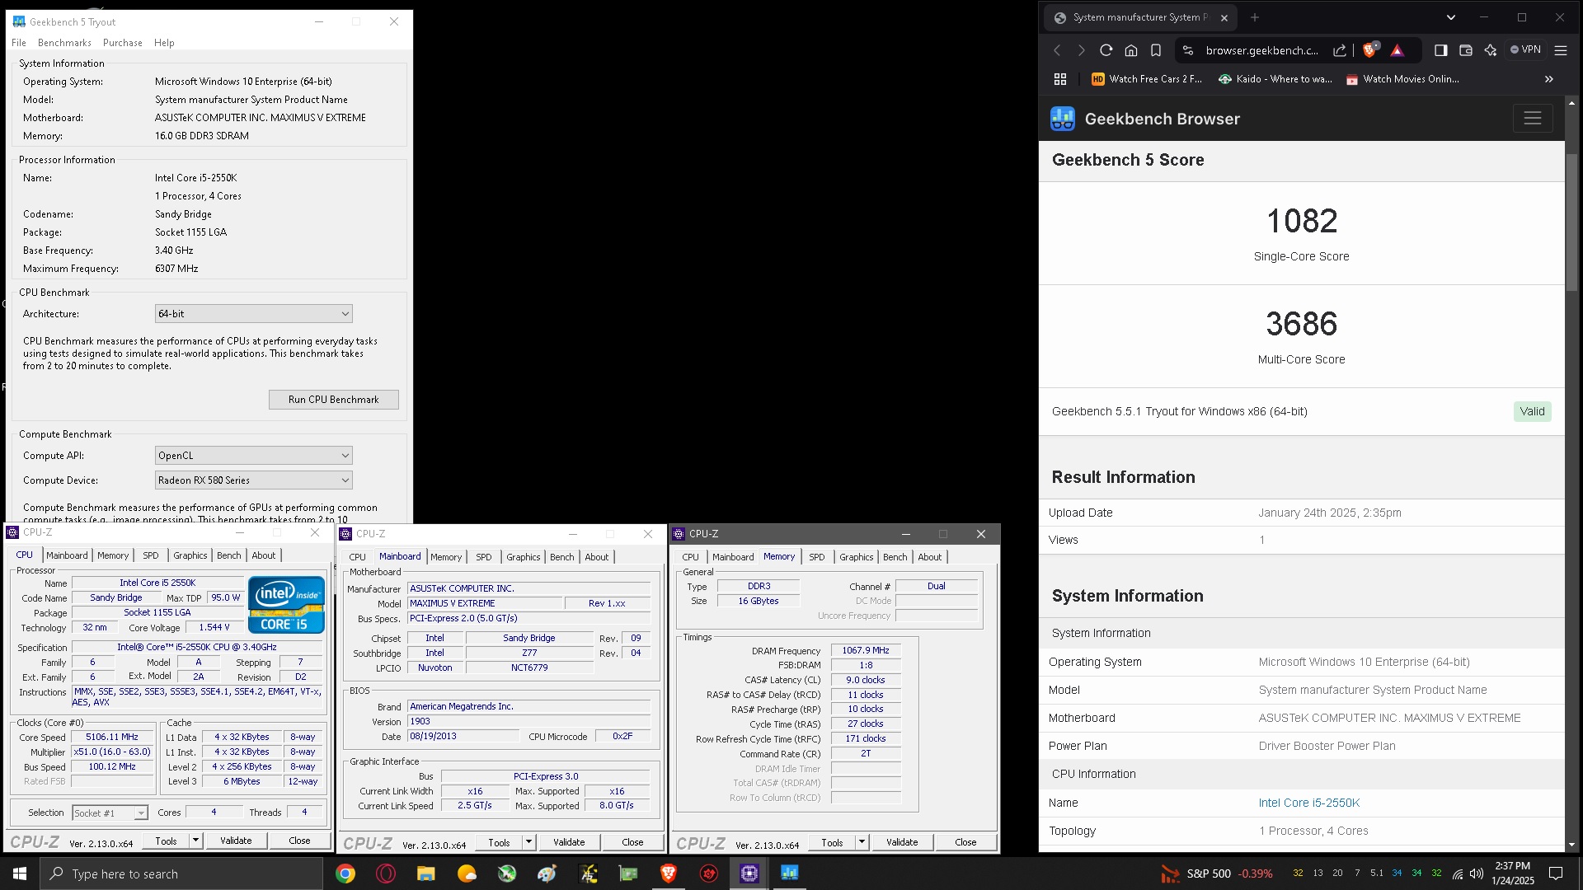Open the CPU-Z taskbar icon
This screenshot has width=1583, height=890.
point(749,874)
